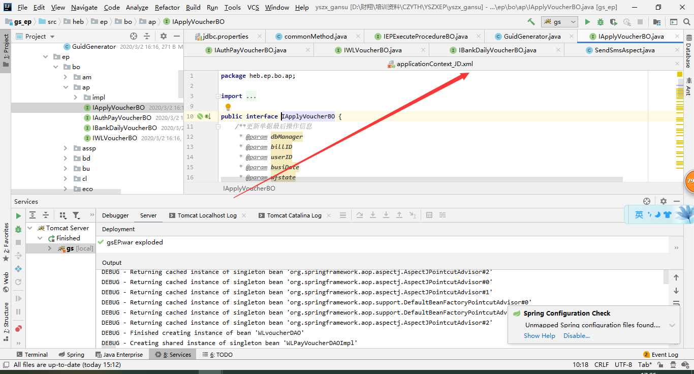Expand the am folder
The image size is (694, 374).
point(66,77)
